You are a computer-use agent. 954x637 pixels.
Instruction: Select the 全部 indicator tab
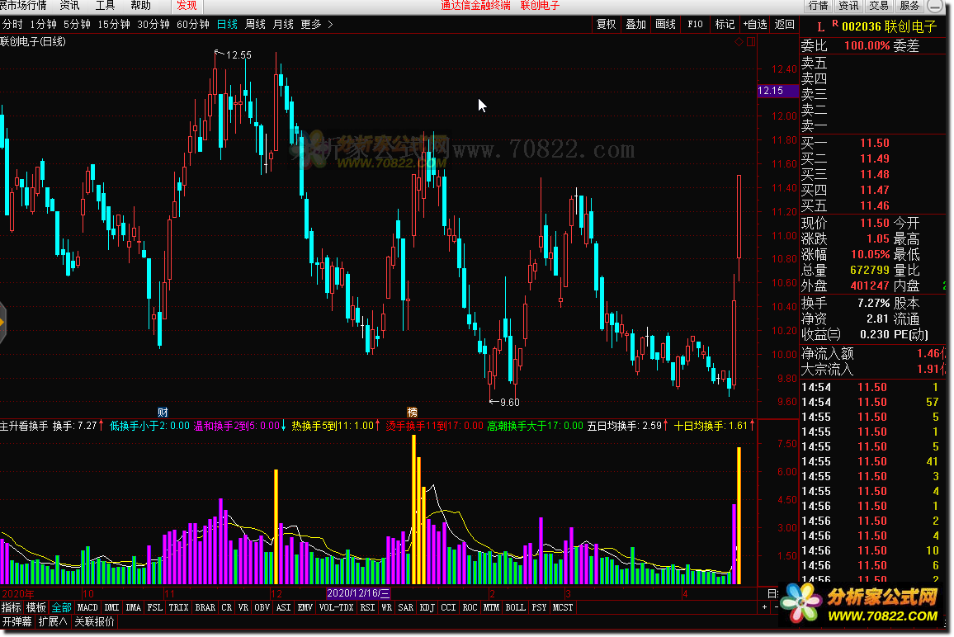pyautogui.click(x=61, y=607)
